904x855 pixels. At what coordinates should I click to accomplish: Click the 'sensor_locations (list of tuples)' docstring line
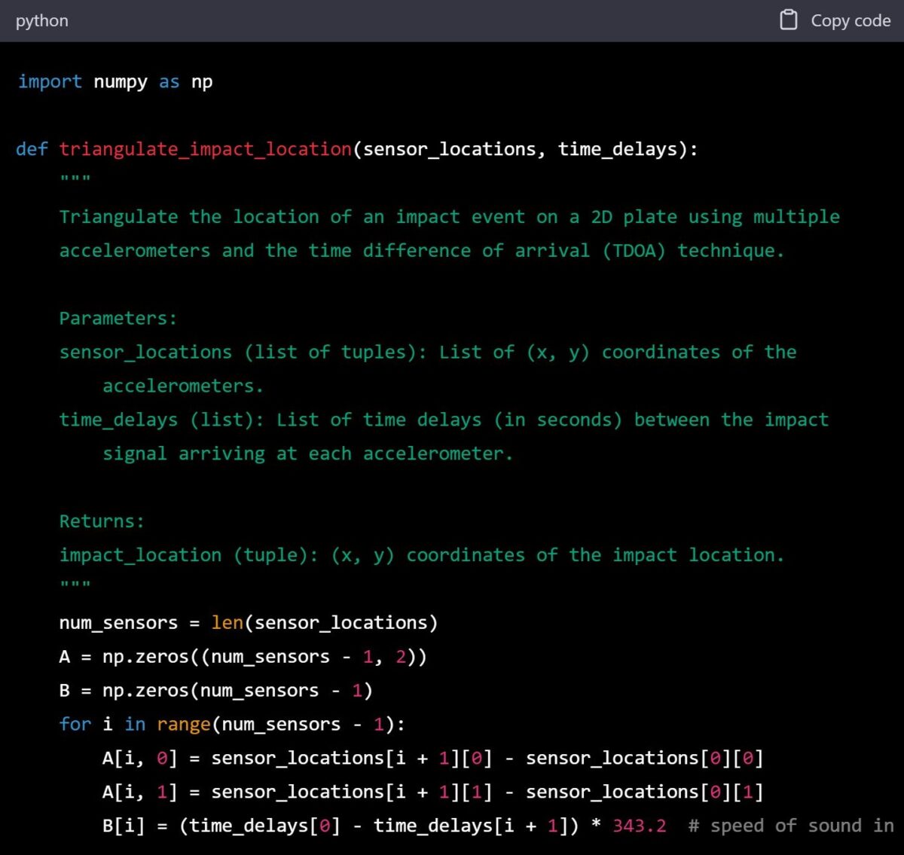point(428,353)
